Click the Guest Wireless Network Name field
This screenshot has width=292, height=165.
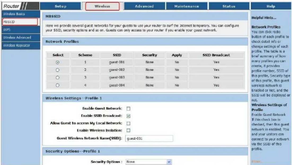(149, 139)
